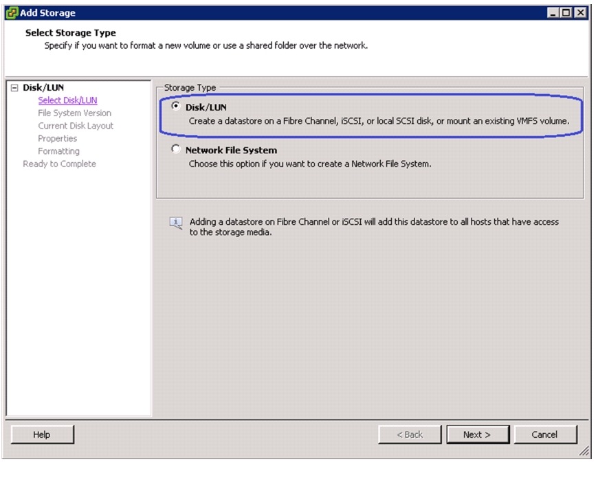
Task: Click the Disk/LUN option label text
Action: click(206, 107)
